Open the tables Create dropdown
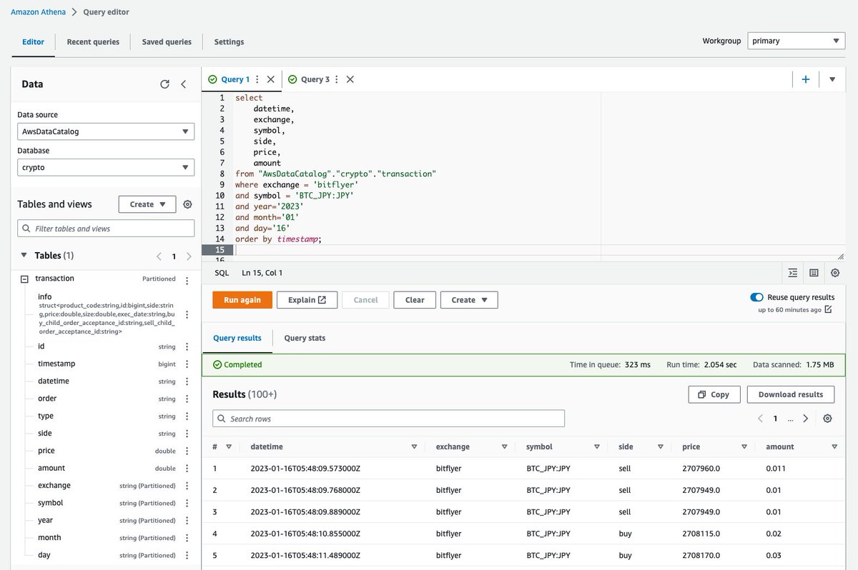This screenshot has width=858, height=570. tap(147, 204)
